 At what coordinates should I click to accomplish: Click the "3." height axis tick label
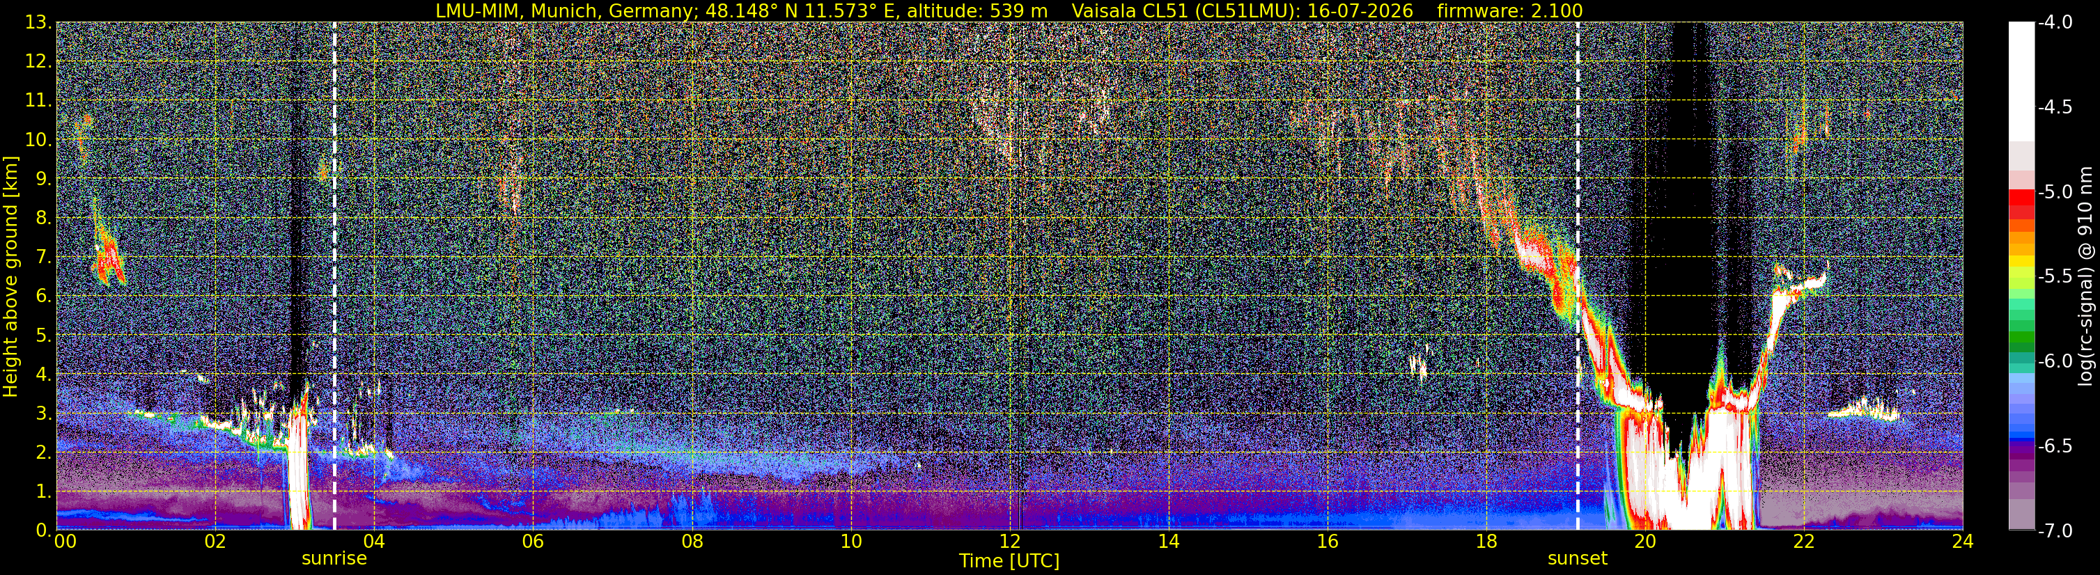(44, 413)
